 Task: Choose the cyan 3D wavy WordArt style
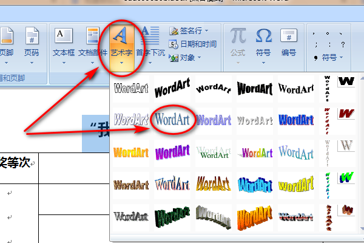tap(255, 185)
